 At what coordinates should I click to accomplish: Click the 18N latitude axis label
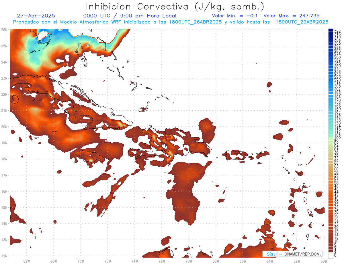tap(4, 159)
